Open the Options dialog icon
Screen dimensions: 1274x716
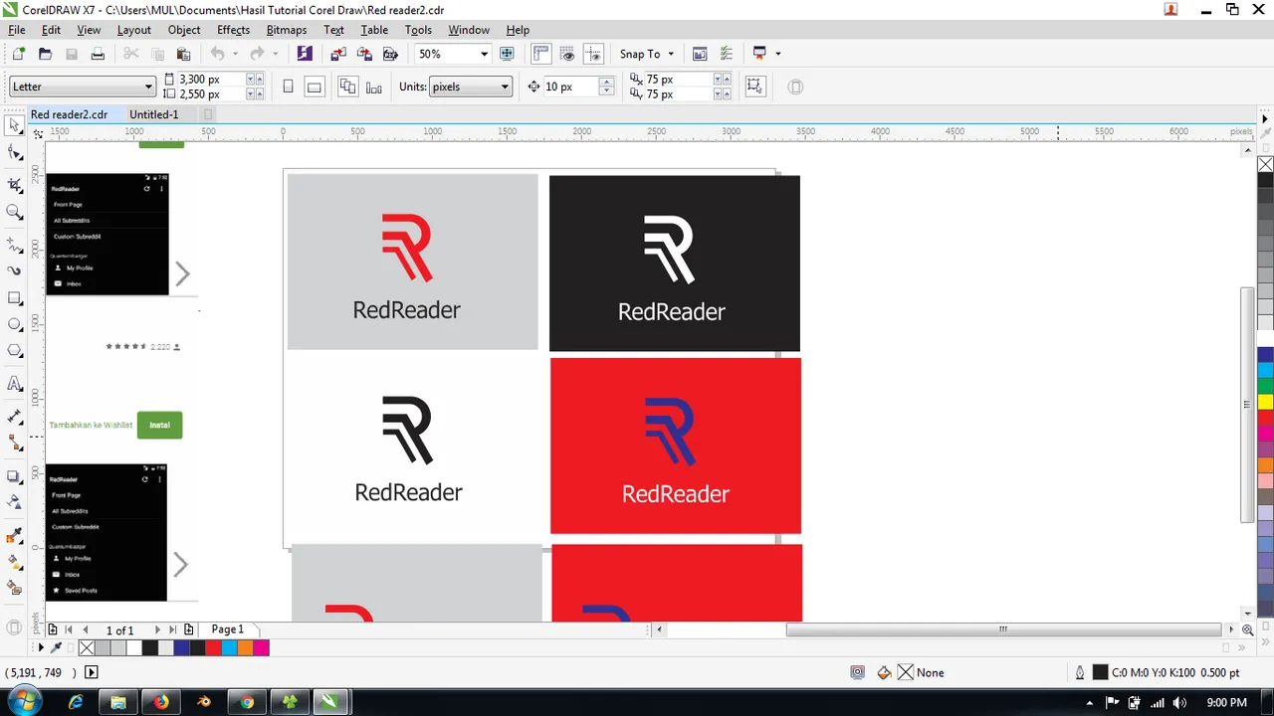tap(726, 54)
